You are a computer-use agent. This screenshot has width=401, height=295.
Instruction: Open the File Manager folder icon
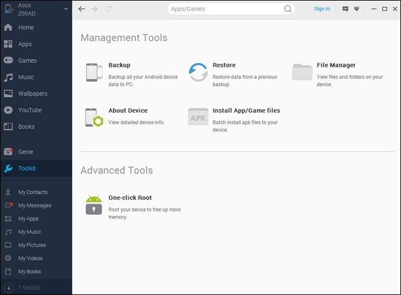tap(302, 72)
